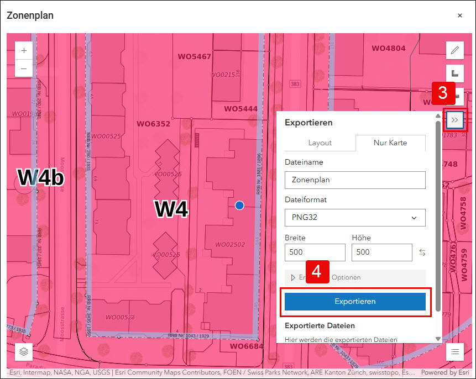This screenshot has width=476, height=379.
Task: Click the blue Exportieren button
Action: (355, 301)
